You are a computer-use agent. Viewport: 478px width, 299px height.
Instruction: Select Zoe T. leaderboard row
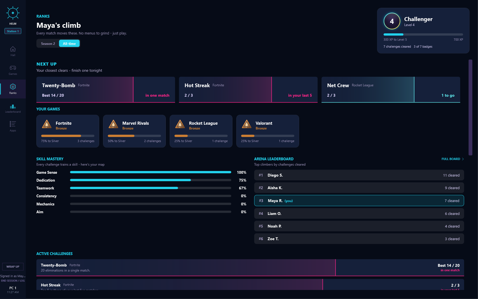coord(359,239)
